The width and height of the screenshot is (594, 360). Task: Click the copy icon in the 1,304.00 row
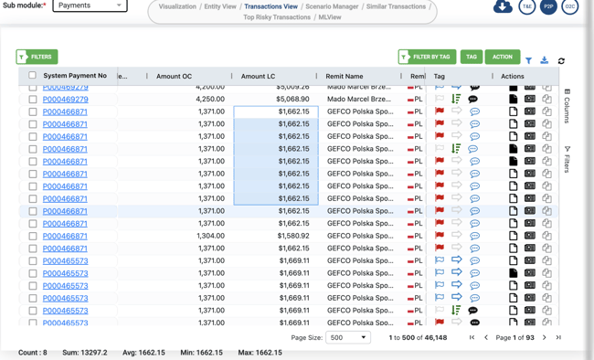click(x=546, y=236)
